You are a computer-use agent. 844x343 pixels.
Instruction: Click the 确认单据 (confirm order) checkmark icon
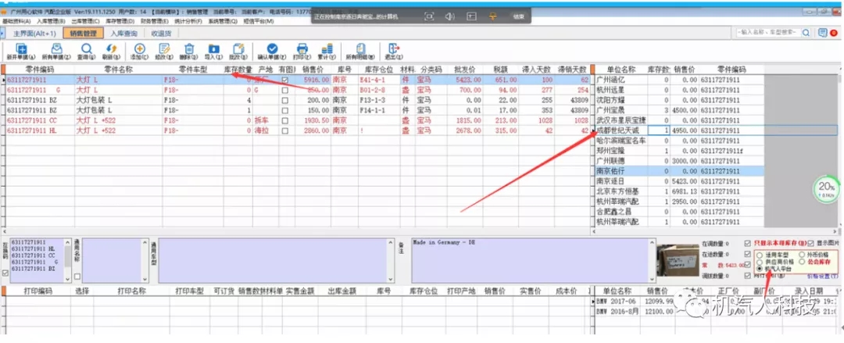[x=272, y=48]
